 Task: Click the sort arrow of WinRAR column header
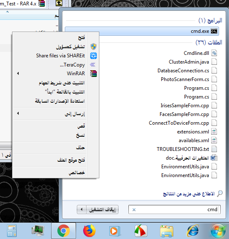click(7, 12)
